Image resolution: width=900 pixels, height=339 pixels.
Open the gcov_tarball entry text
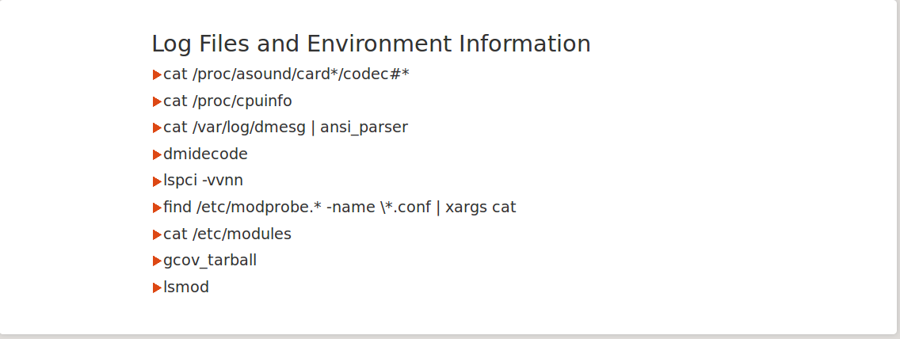tap(210, 261)
